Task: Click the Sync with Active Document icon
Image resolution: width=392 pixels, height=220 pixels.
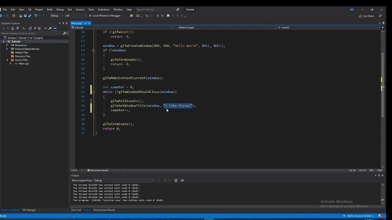Action: point(30,28)
